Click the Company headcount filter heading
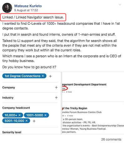The width and height of the screenshot is (124, 144). click(16, 108)
